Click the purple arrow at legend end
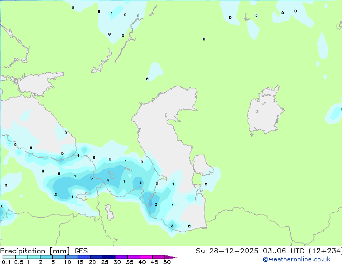This screenshot has height=264, width=342. [171, 257]
